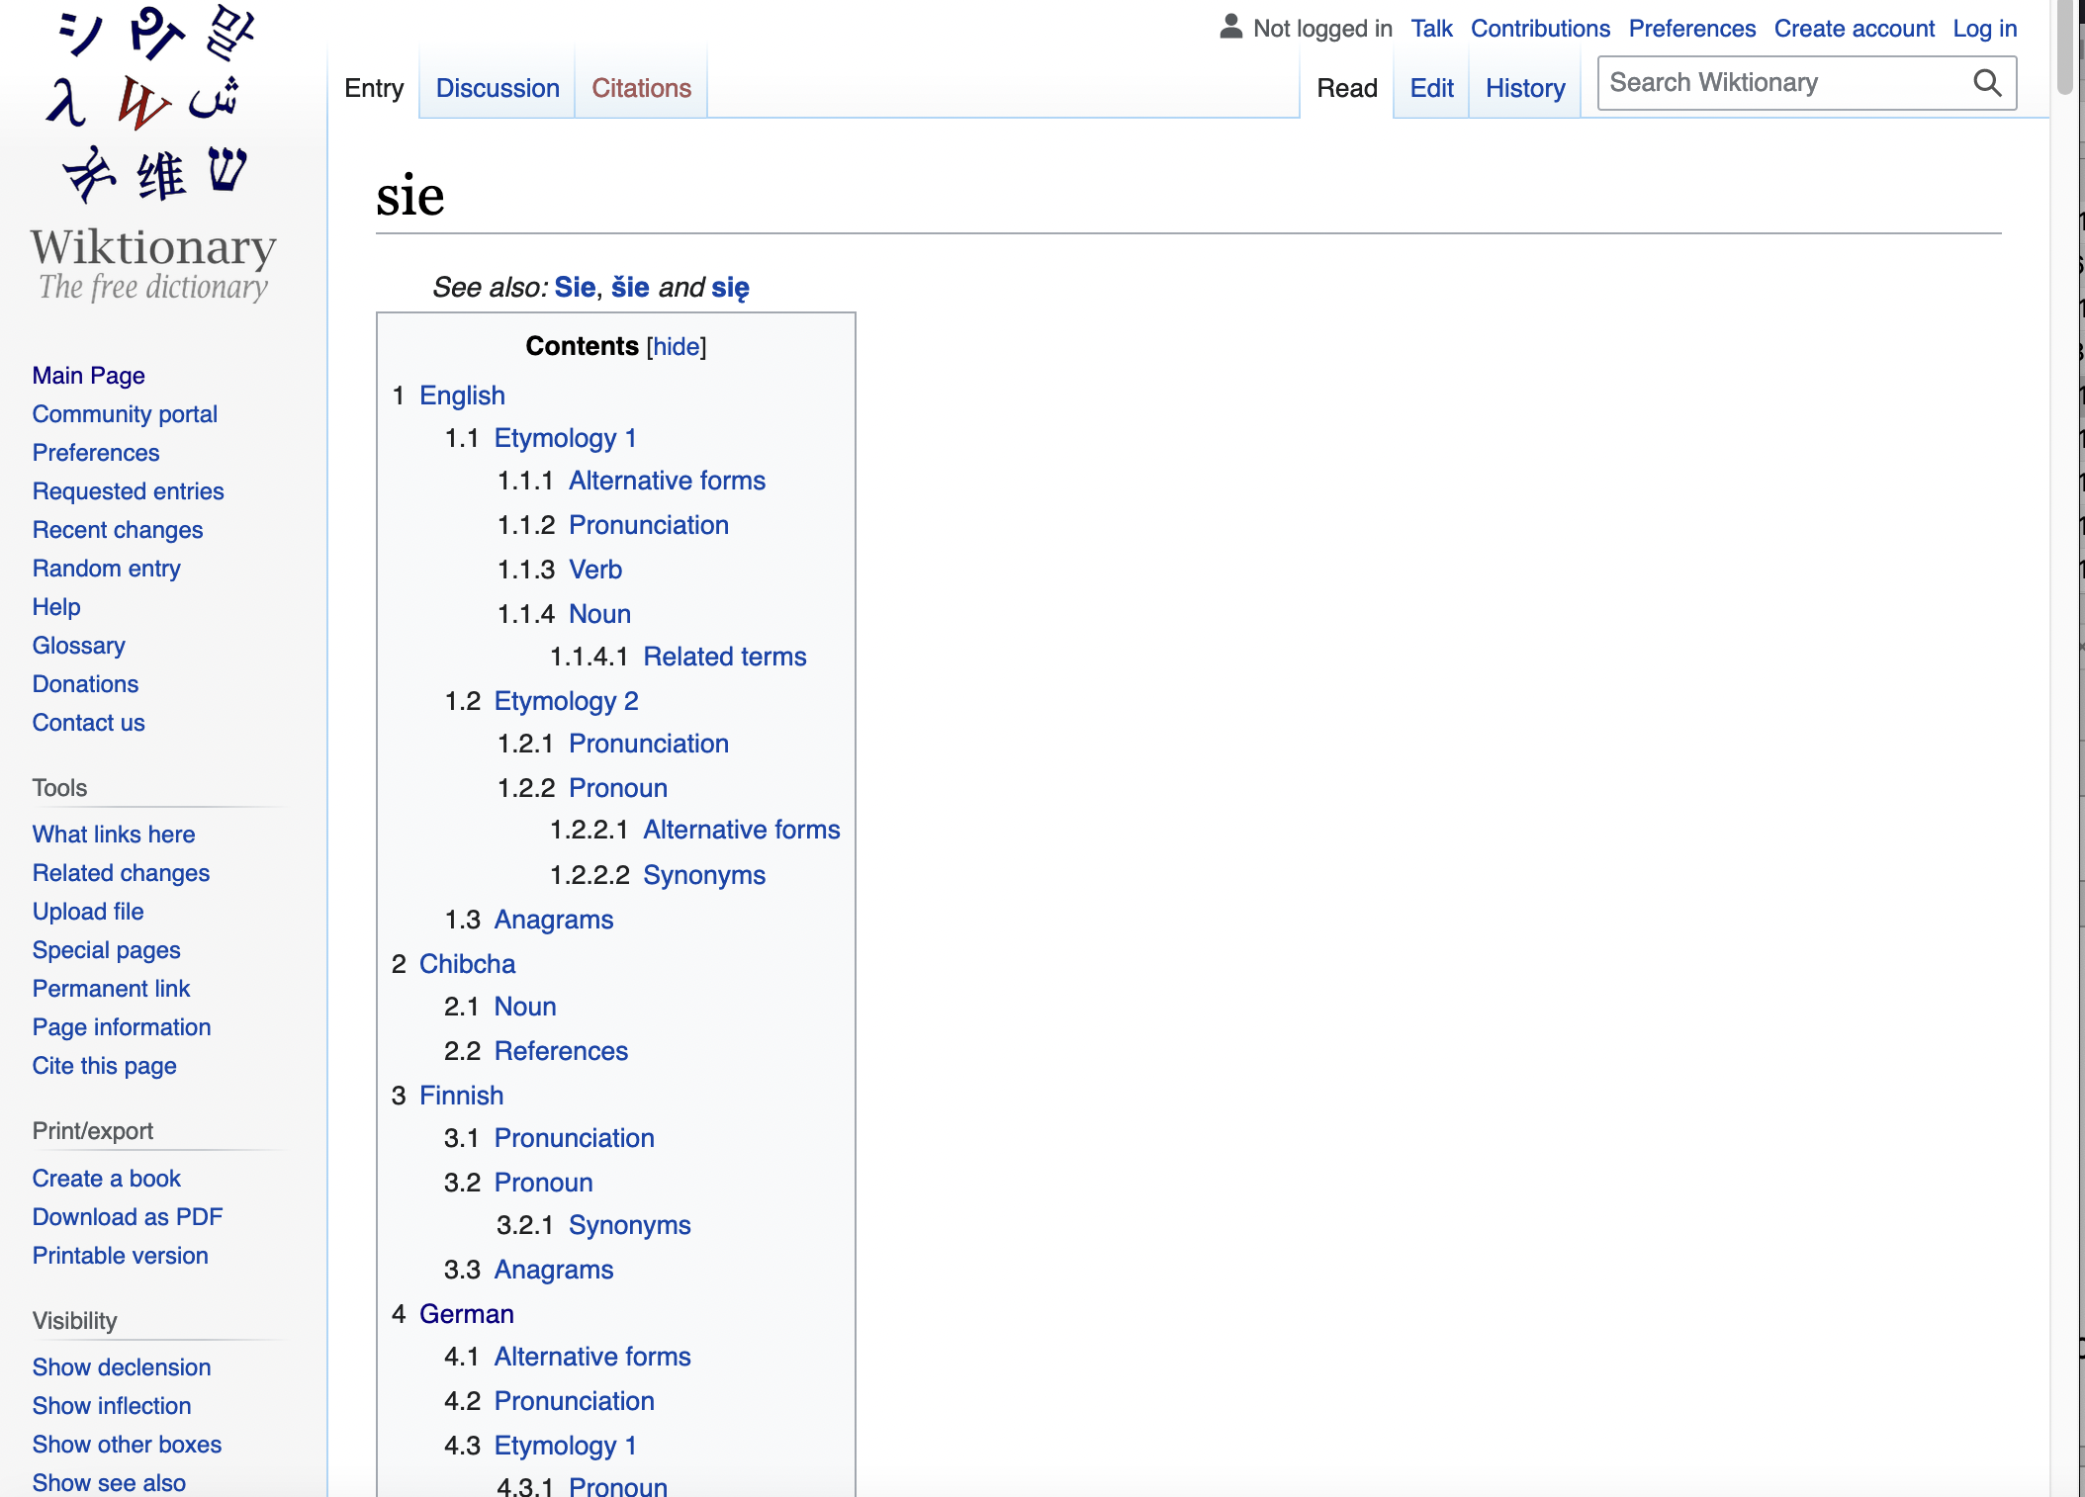
Task: Download the page as PDF
Action: tap(128, 1216)
